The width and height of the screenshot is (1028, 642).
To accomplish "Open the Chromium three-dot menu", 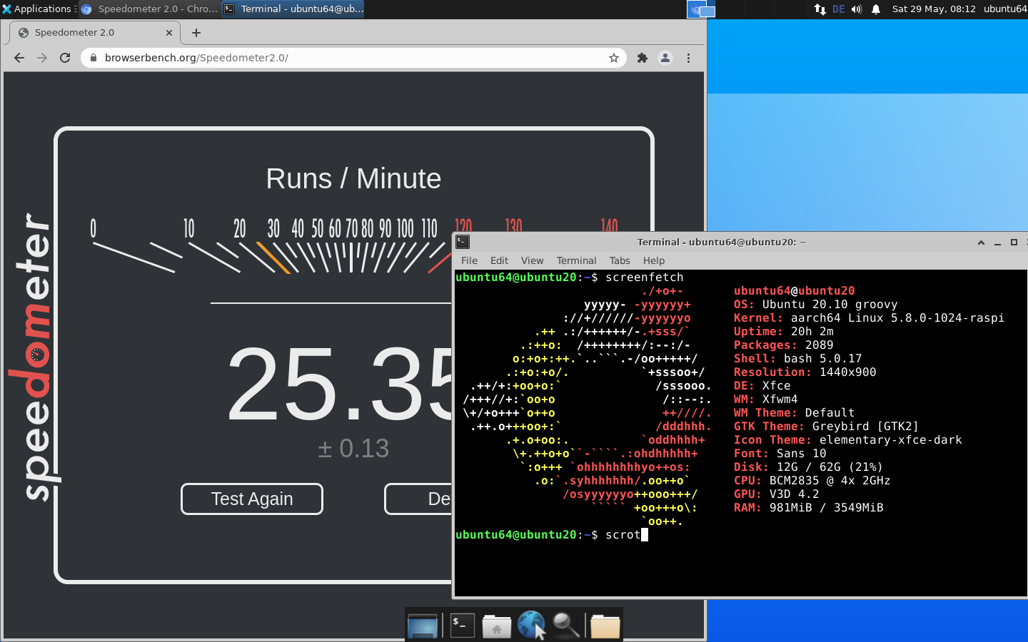I will coord(688,58).
